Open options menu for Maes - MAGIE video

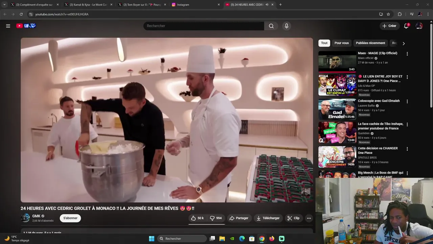(407, 54)
